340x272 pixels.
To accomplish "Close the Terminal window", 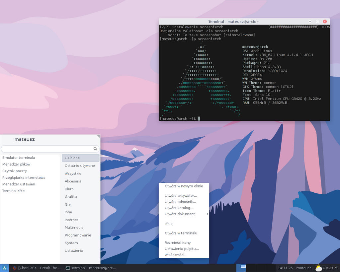I will [x=325, y=22].
